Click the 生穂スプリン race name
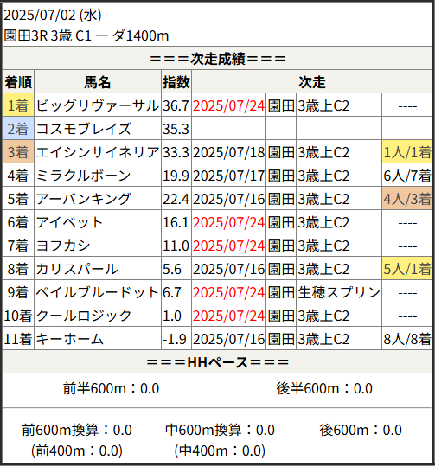Image resolution: width=435 pixels, height=466 pixels. [339, 292]
